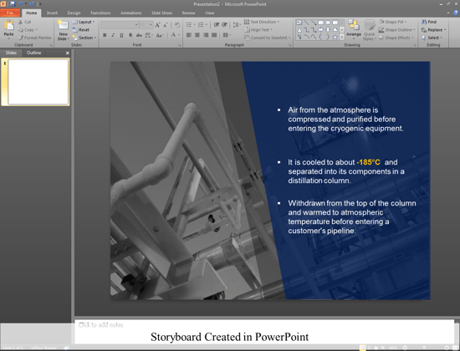Reset the slide layout
The image size is (460, 351).
[81, 29]
